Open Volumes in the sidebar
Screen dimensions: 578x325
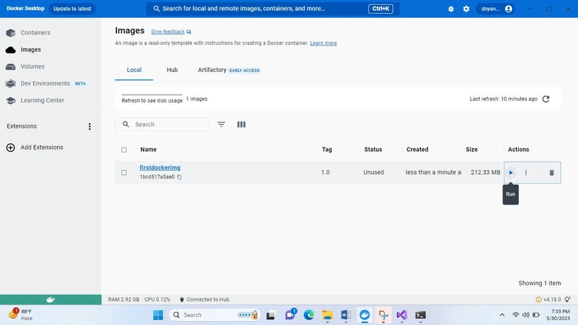[x=25, y=67]
